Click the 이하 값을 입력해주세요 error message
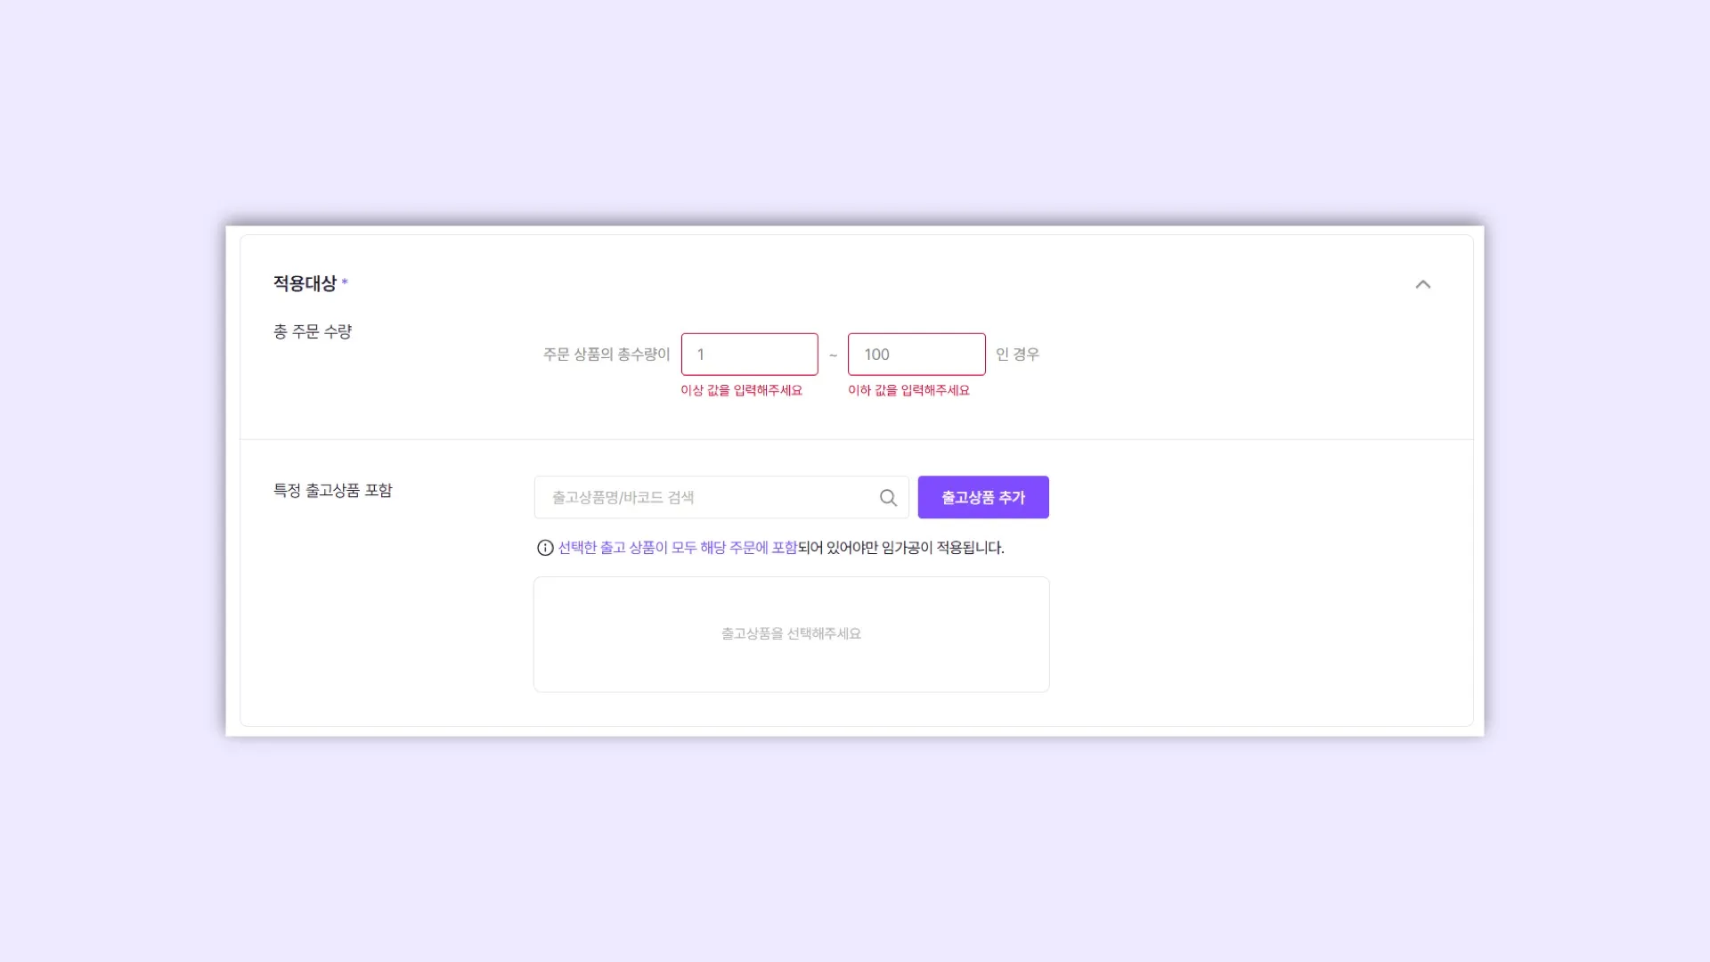 pyautogui.click(x=908, y=390)
